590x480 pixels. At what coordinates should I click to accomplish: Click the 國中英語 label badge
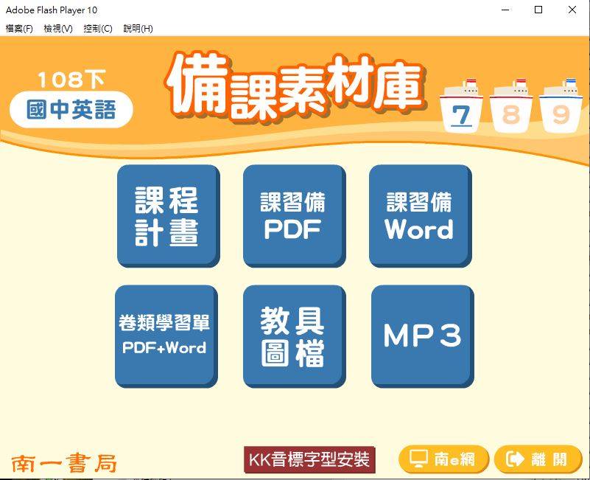(x=71, y=110)
